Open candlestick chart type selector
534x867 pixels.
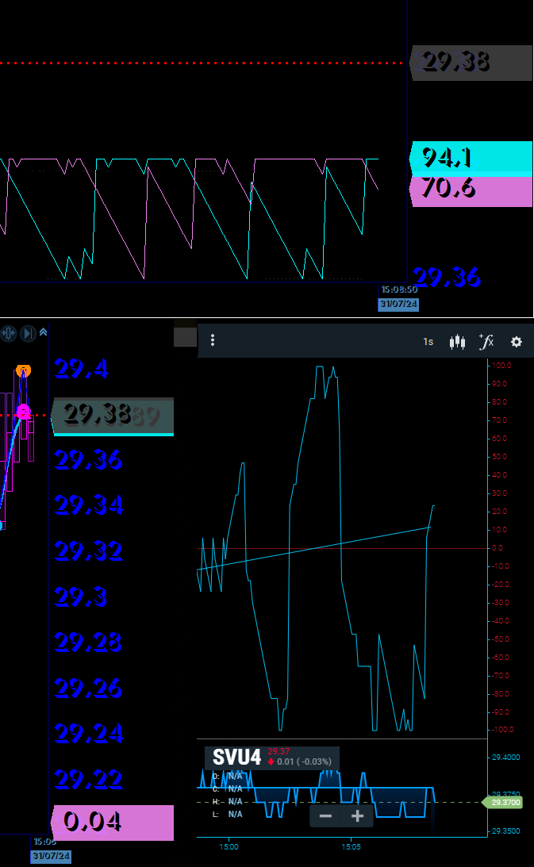click(457, 342)
